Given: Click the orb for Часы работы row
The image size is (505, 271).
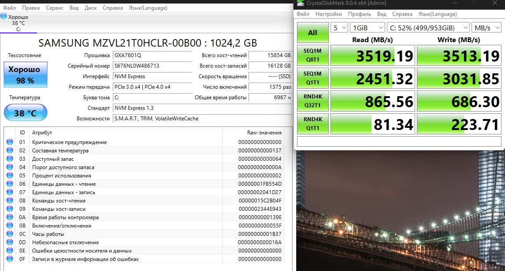Looking at the screenshot, I should [x=10, y=234].
